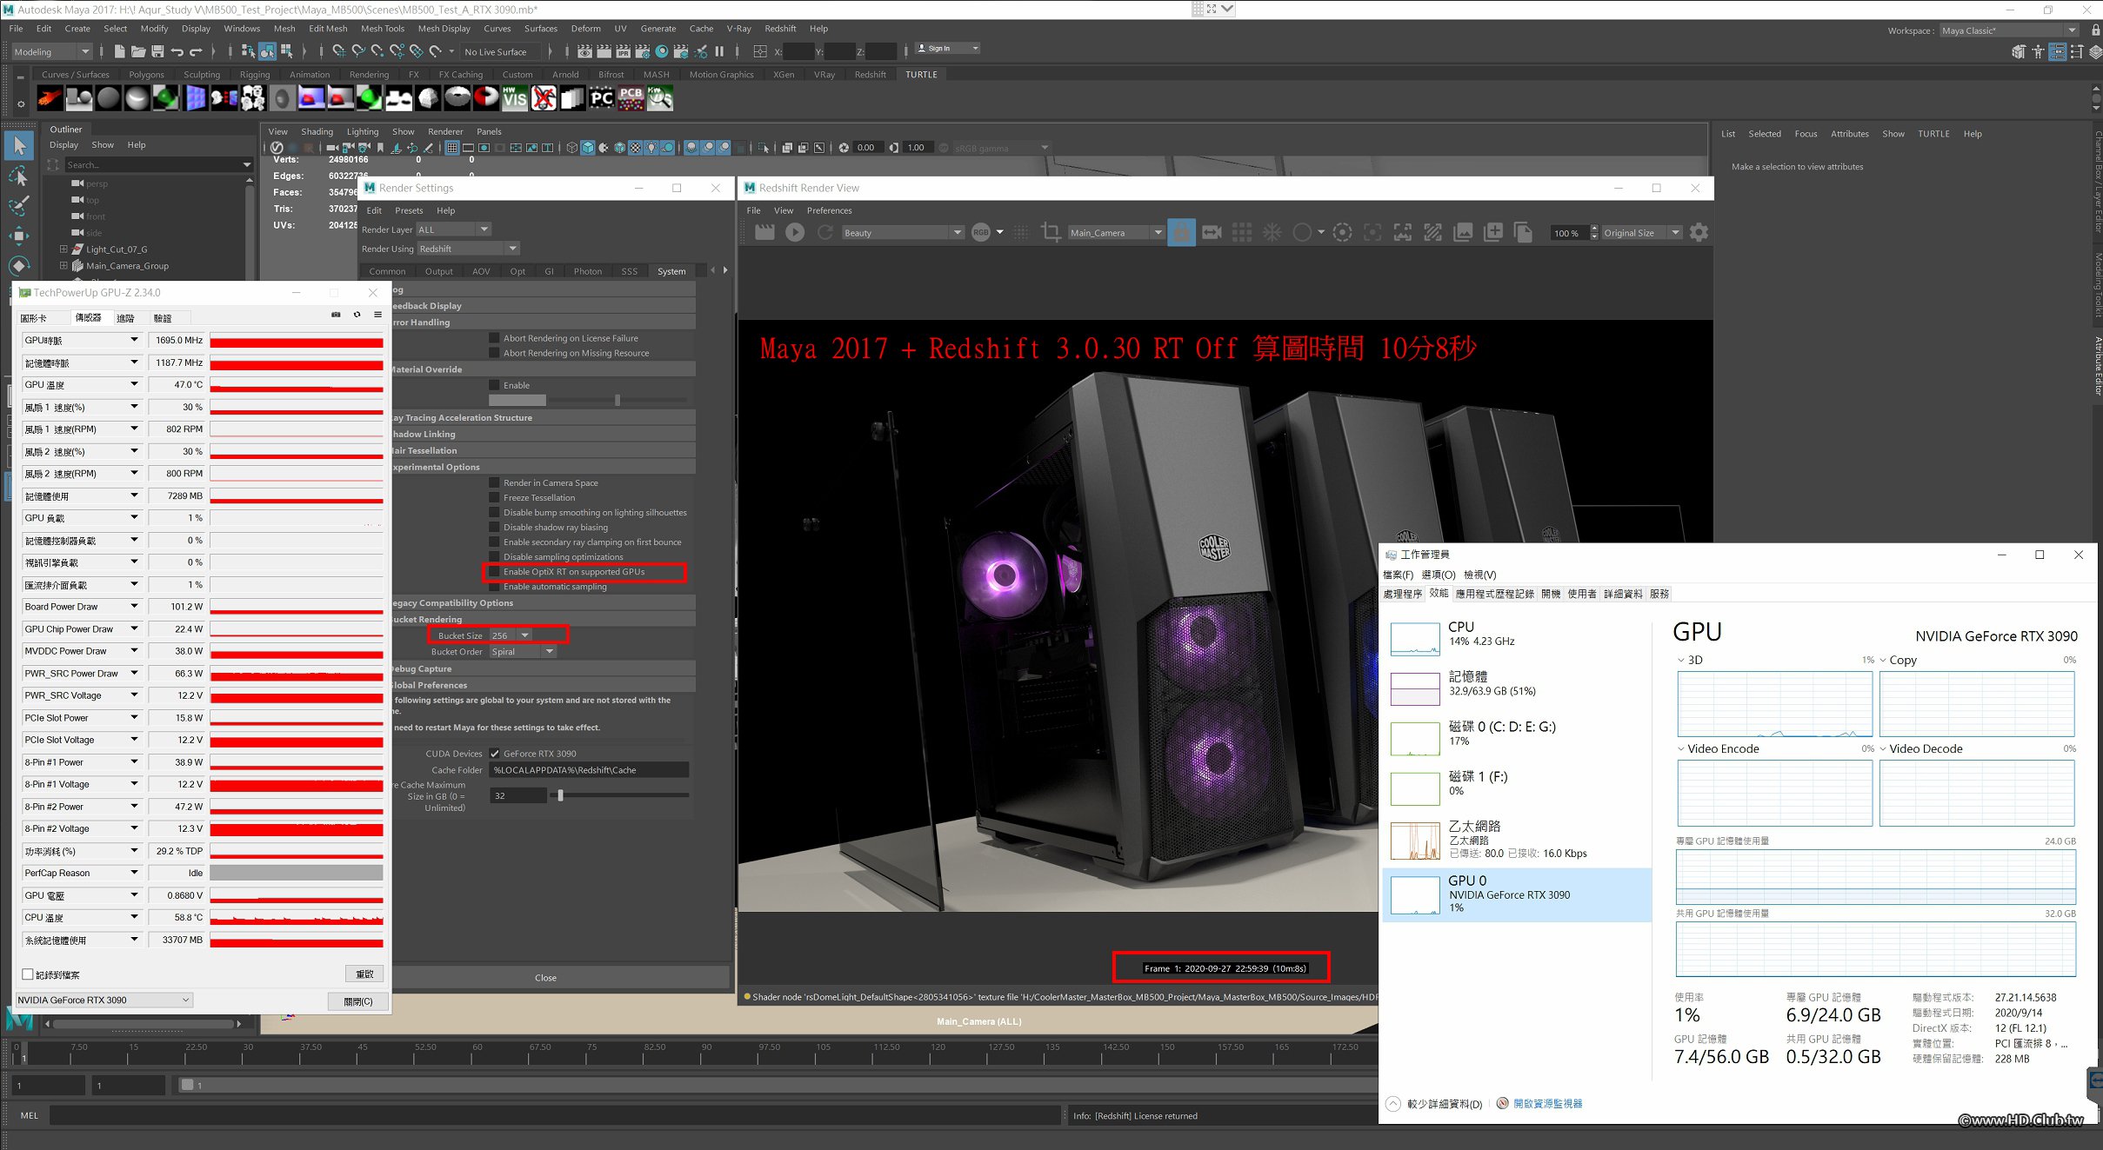Click the Pause IPR icon in status line
This screenshot has height=1150, width=2103.
[719, 51]
